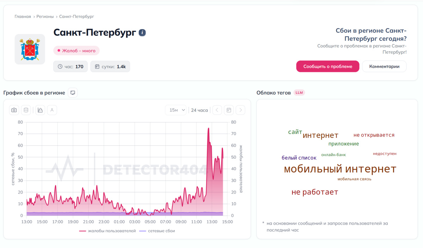
Task: Go to previous period with left arrow
Action: pos(217,110)
